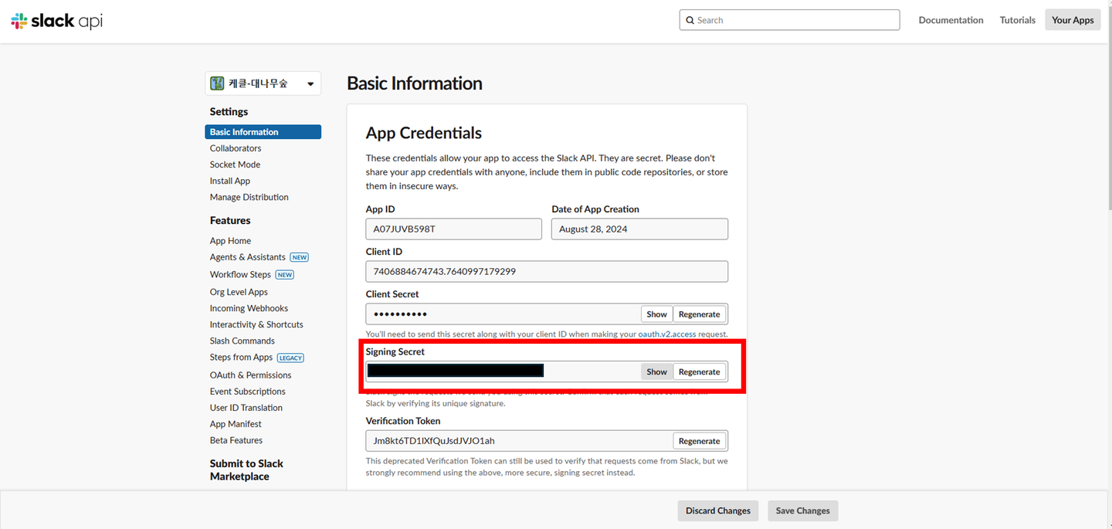The width and height of the screenshot is (1112, 529).
Task: Click the Client ID field
Action: [547, 272]
